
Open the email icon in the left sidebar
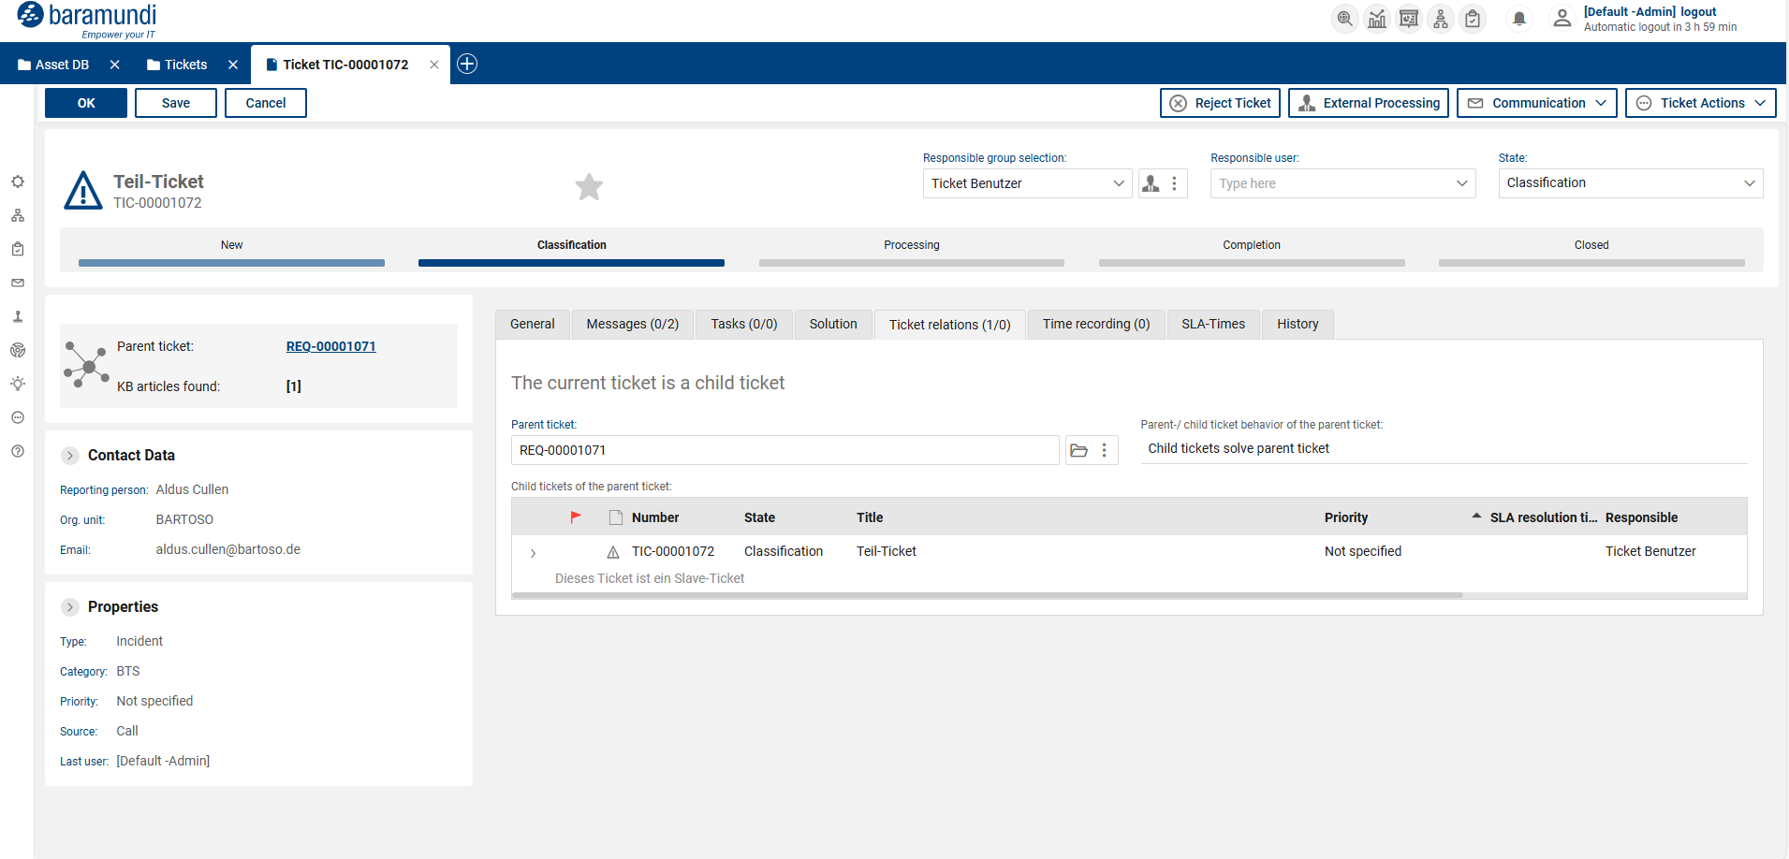pos(18,283)
